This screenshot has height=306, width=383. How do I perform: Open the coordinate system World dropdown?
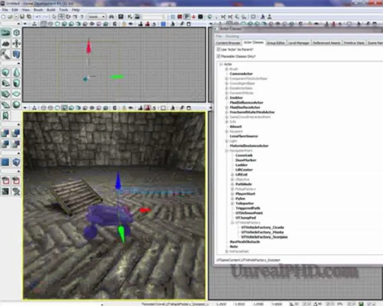pos(97,17)
